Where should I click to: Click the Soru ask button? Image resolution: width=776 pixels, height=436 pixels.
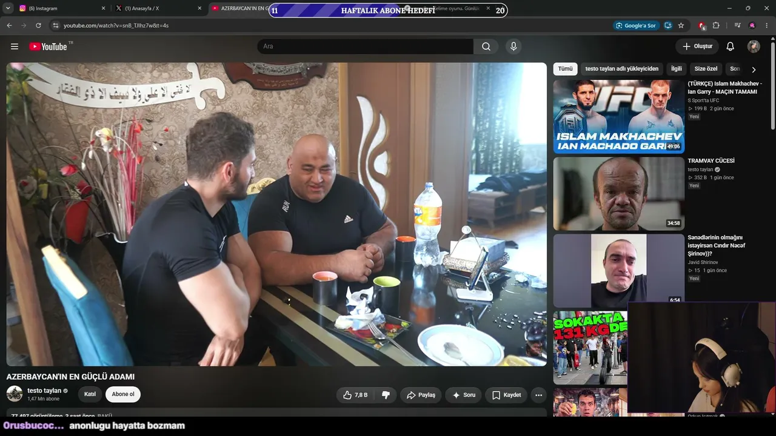[464, 395]
